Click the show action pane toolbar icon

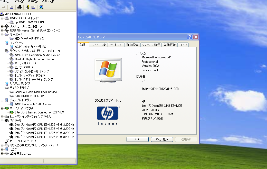(33, 7)
